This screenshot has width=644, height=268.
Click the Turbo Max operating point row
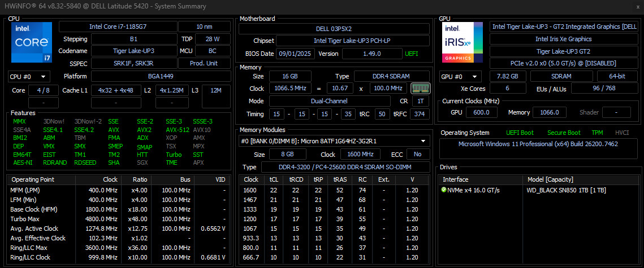click(118, 219)
